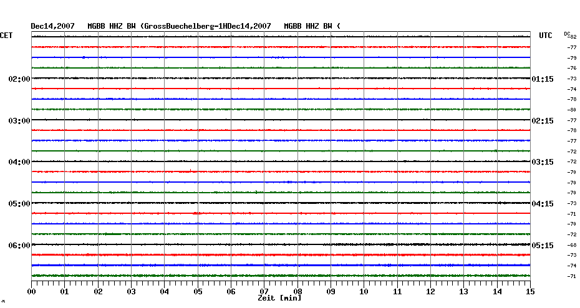
Task: Pick minute 08 on the time axis
Action: point(297,292)
